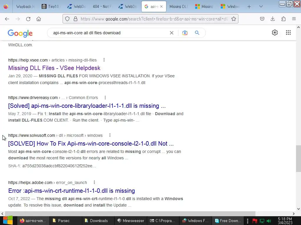
Task: Click the network monitor tray icon
Action: click(x=262, y=221)
